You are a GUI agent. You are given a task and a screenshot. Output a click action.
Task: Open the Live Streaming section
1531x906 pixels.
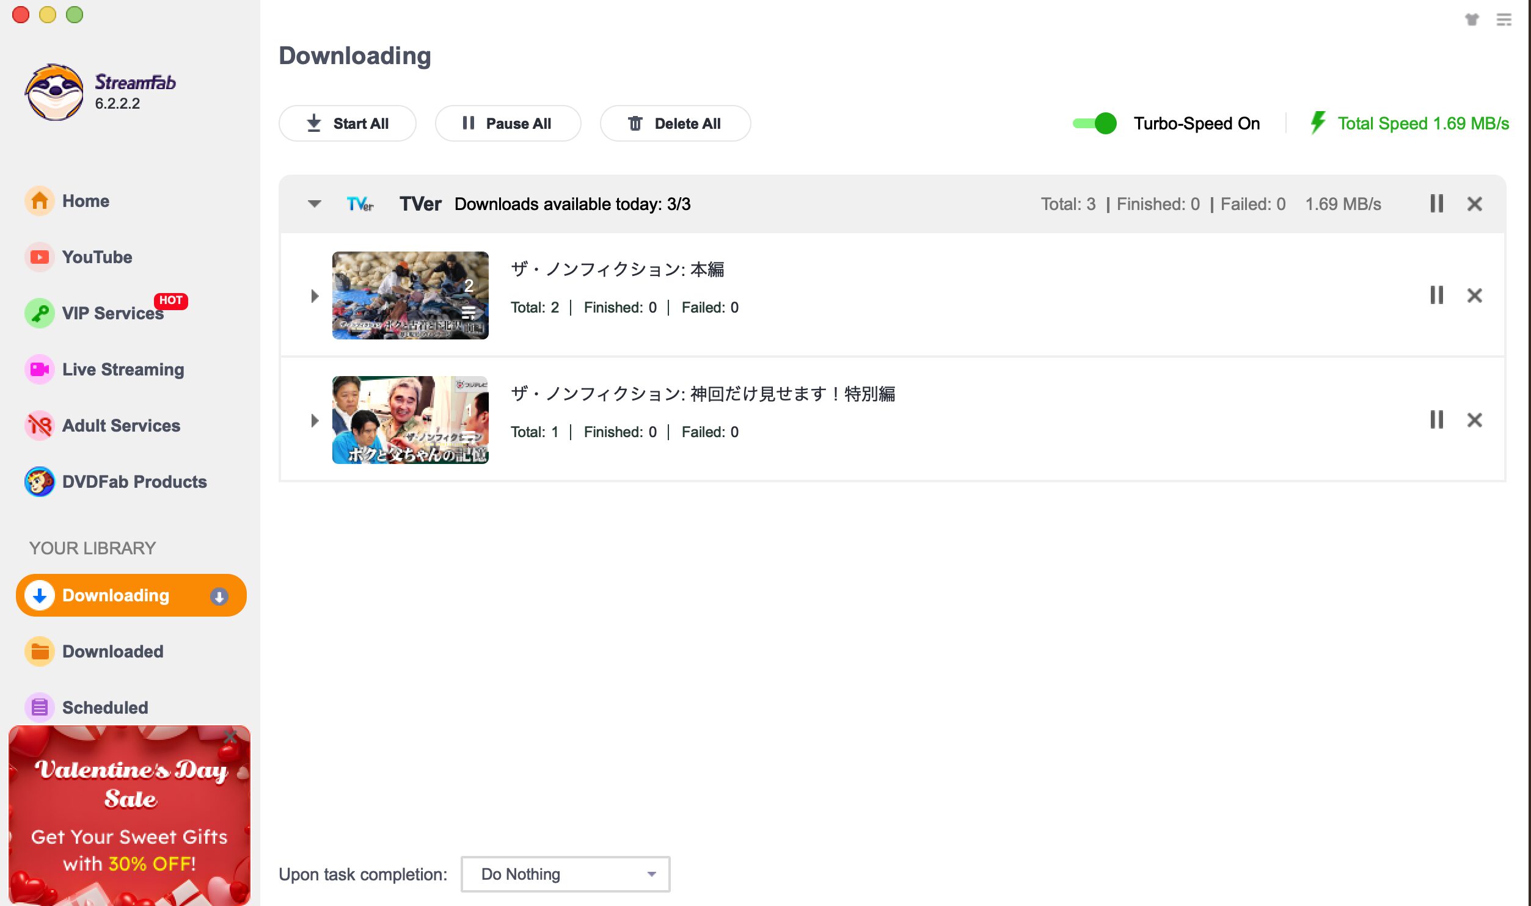[122, 369]
